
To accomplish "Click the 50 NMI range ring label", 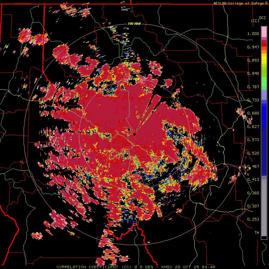I will [134, 79].
